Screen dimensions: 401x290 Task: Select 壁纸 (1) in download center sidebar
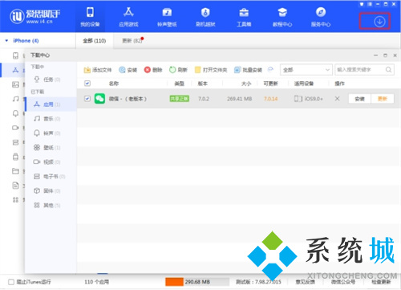click(51, 148)
